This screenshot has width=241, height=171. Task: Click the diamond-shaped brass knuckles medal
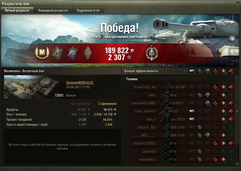tap(88, 53)
